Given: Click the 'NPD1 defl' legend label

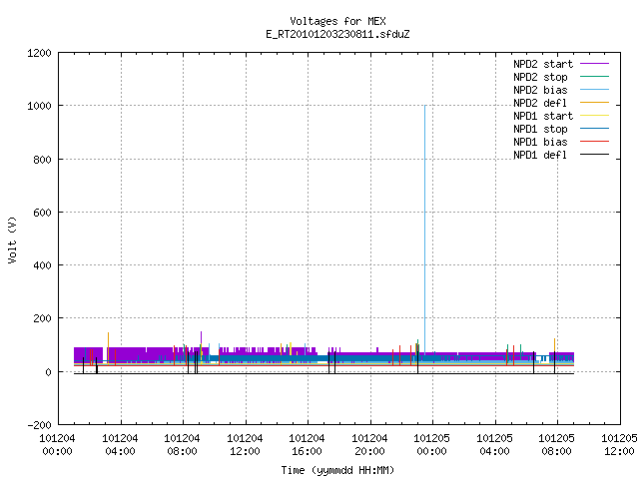Looking at the screenshot, I should (x=540, y=155).
